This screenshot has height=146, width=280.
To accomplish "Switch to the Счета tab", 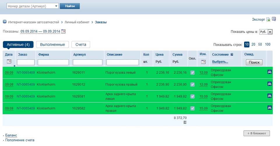I will click(81, 44).
